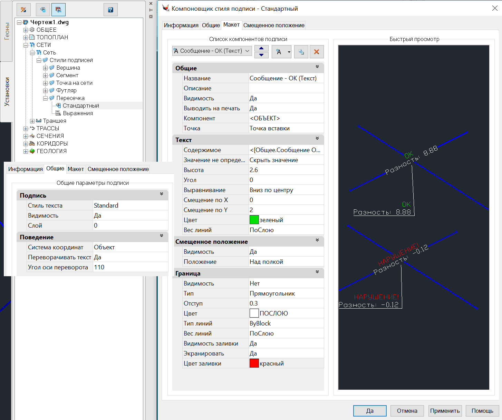The height and width of the screenshot is (420, 502).
Task: Click the highlighted label-styles toolbar icon
Action: [58, 10]
